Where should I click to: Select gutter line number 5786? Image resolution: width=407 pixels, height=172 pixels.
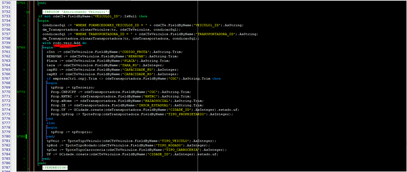[6, 163]
